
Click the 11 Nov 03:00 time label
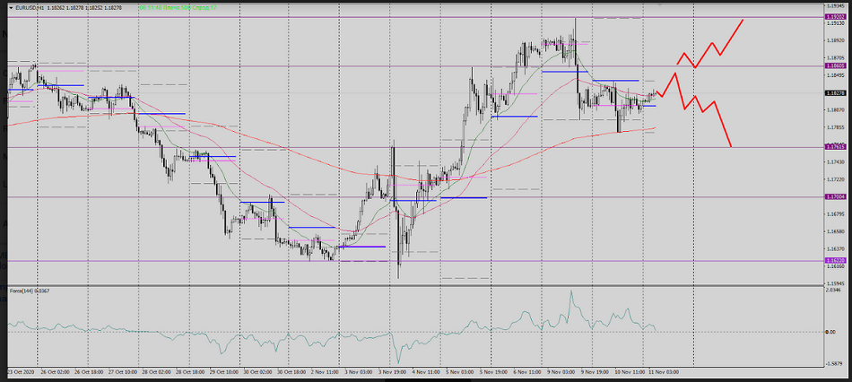pos(664,371)
